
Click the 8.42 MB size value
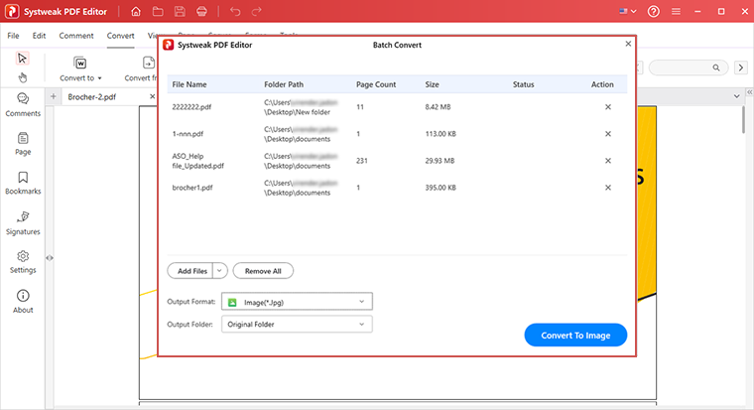click(438, 107)
